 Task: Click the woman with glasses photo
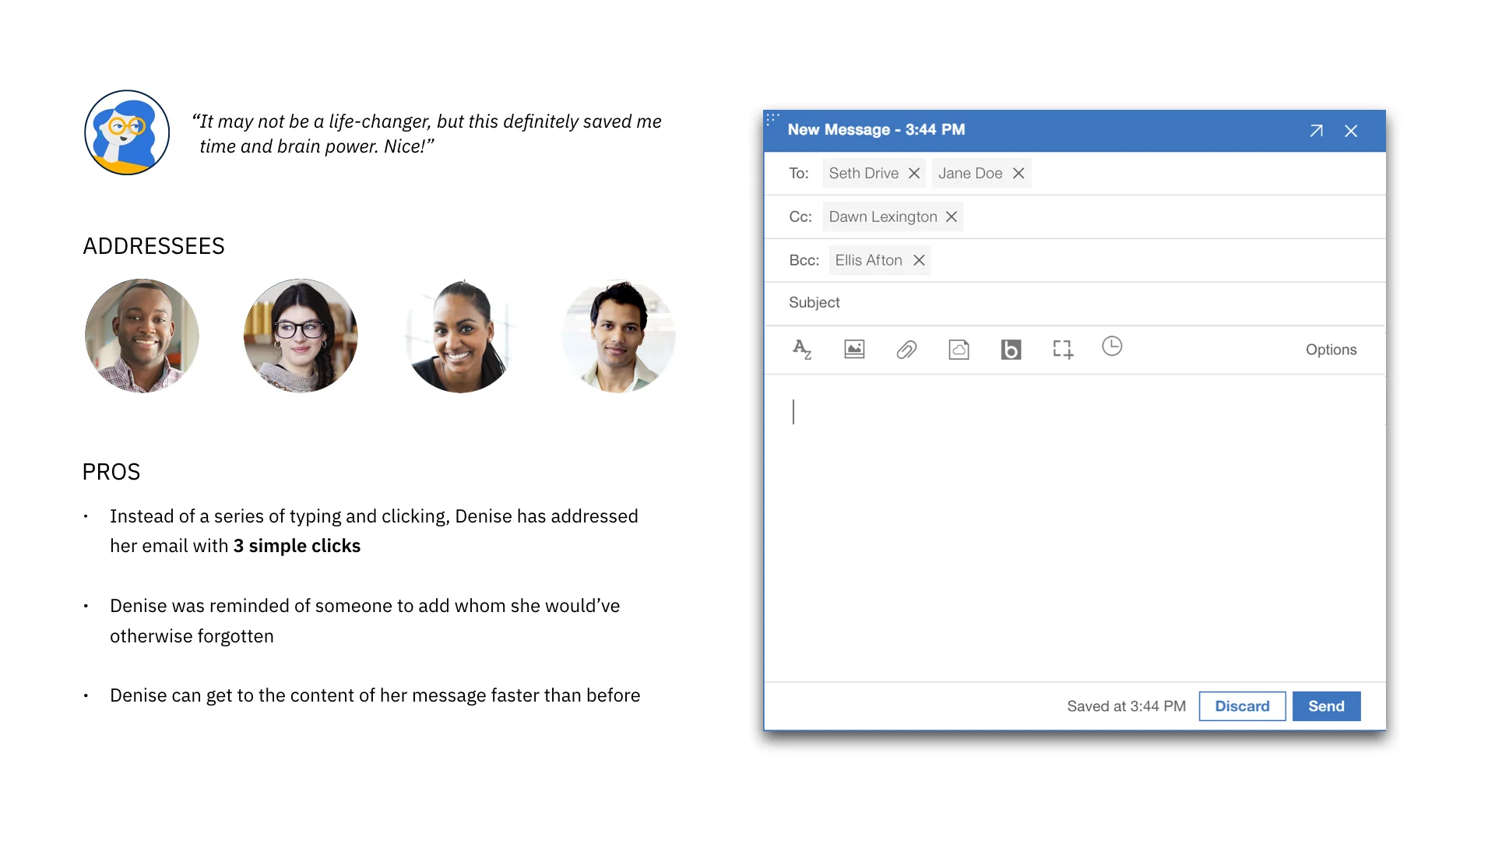[301, 336]
